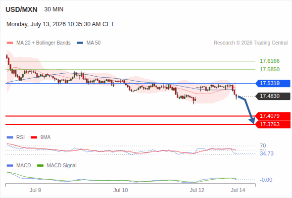Click the RSI legend swatch

[10, 138]
